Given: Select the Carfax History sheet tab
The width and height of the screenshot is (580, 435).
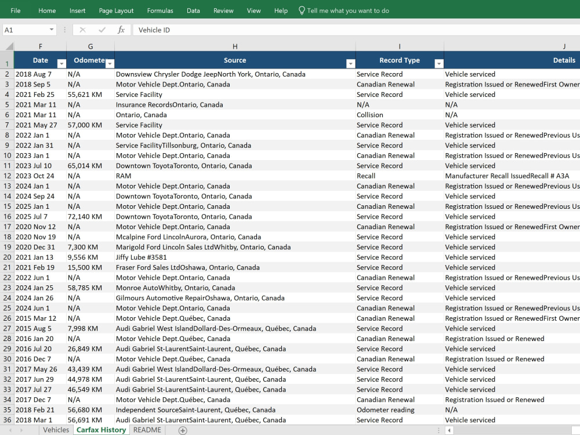Looking at the screenshot, I should click(x=101, y=430).
